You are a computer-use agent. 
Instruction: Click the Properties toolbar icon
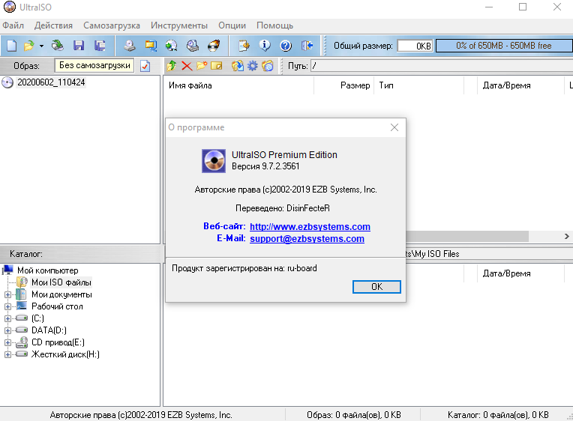(x=244, y=46)
